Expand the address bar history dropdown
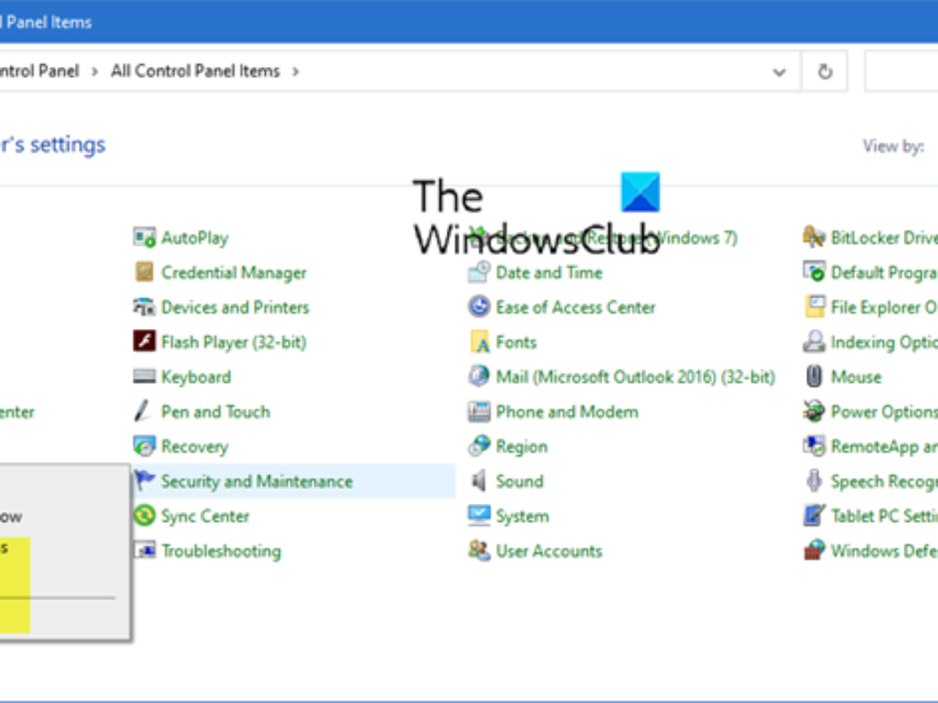This screenshot has height=703, width=938. (779, 72)
